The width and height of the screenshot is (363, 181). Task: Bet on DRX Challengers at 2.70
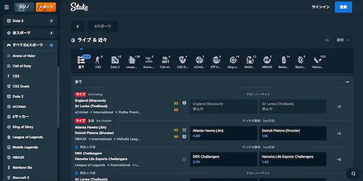(x=224, y=159)
